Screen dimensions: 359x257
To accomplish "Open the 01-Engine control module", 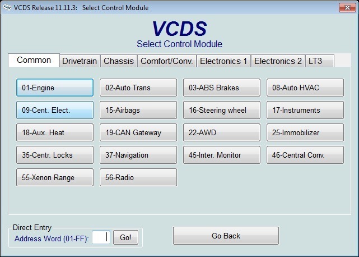I will (55, 88).
